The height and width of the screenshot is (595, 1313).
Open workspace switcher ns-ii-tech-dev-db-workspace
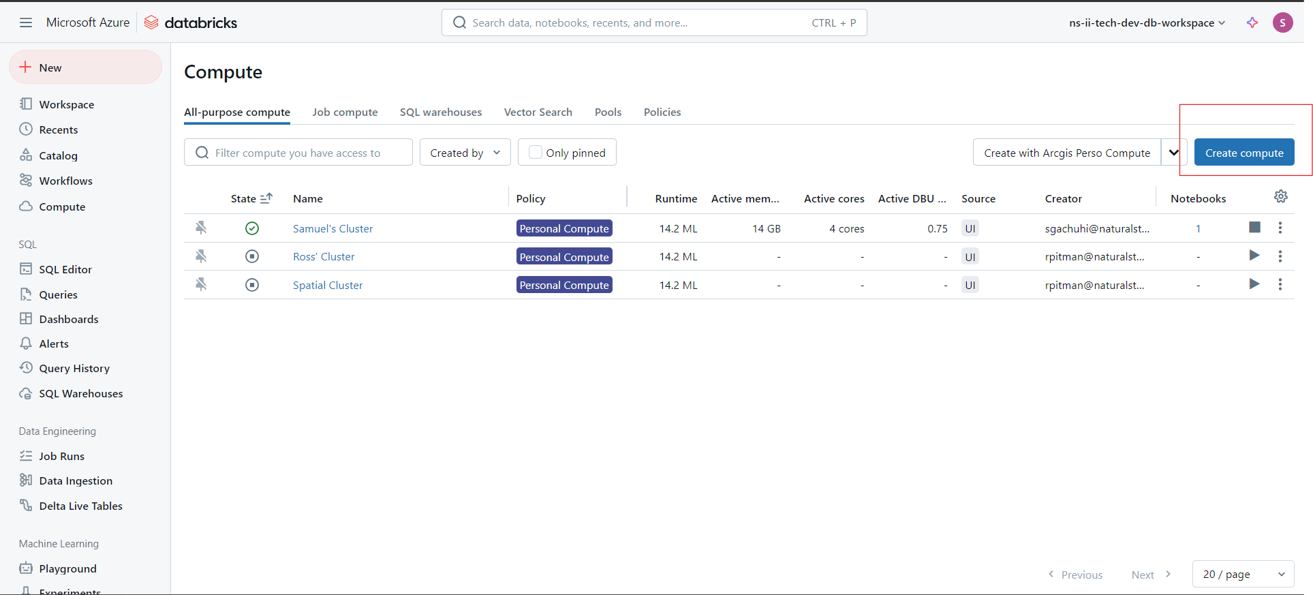click(x=1147, y=22)
